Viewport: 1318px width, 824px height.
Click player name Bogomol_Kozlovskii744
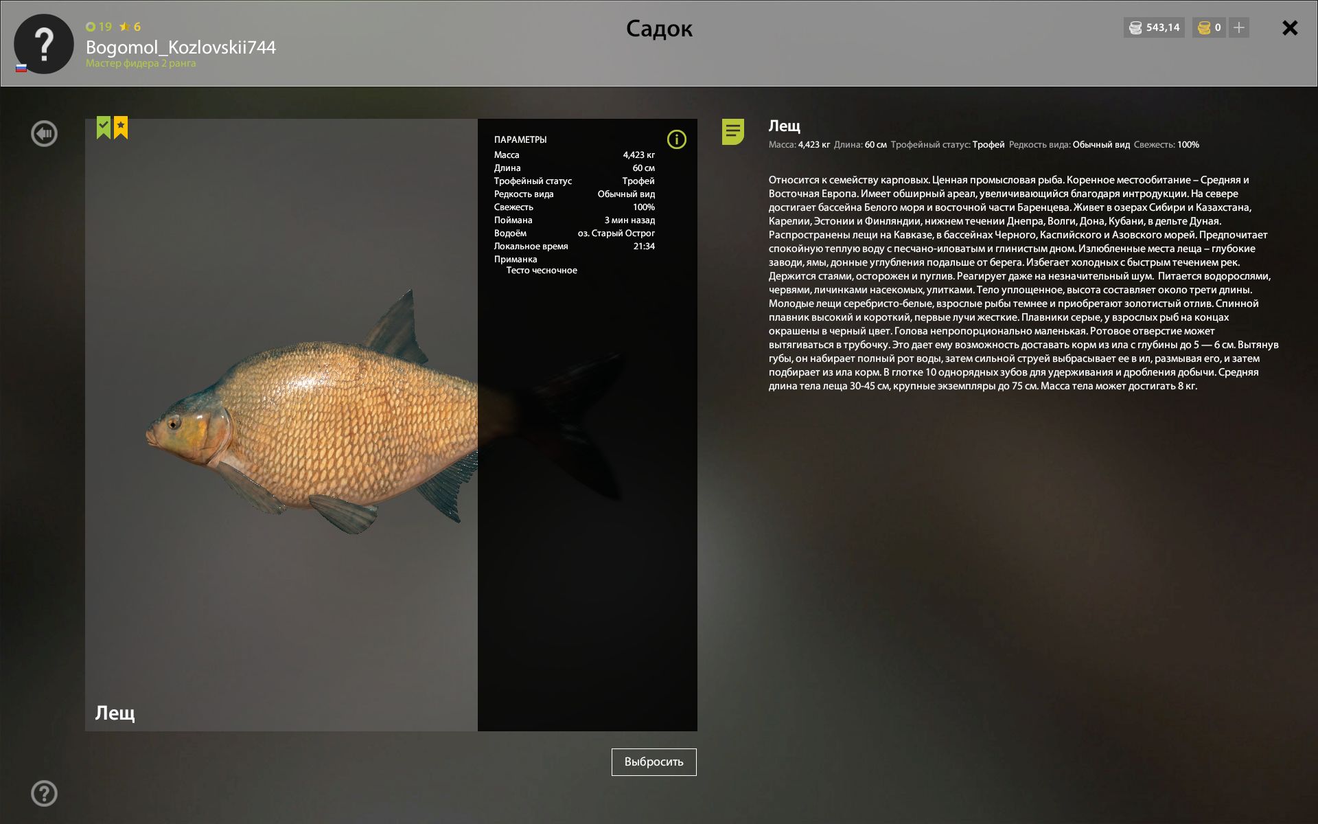click(x=181, y=47)
